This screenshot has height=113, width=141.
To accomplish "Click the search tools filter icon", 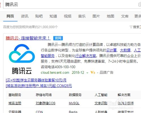I will (x=131, y=27).
